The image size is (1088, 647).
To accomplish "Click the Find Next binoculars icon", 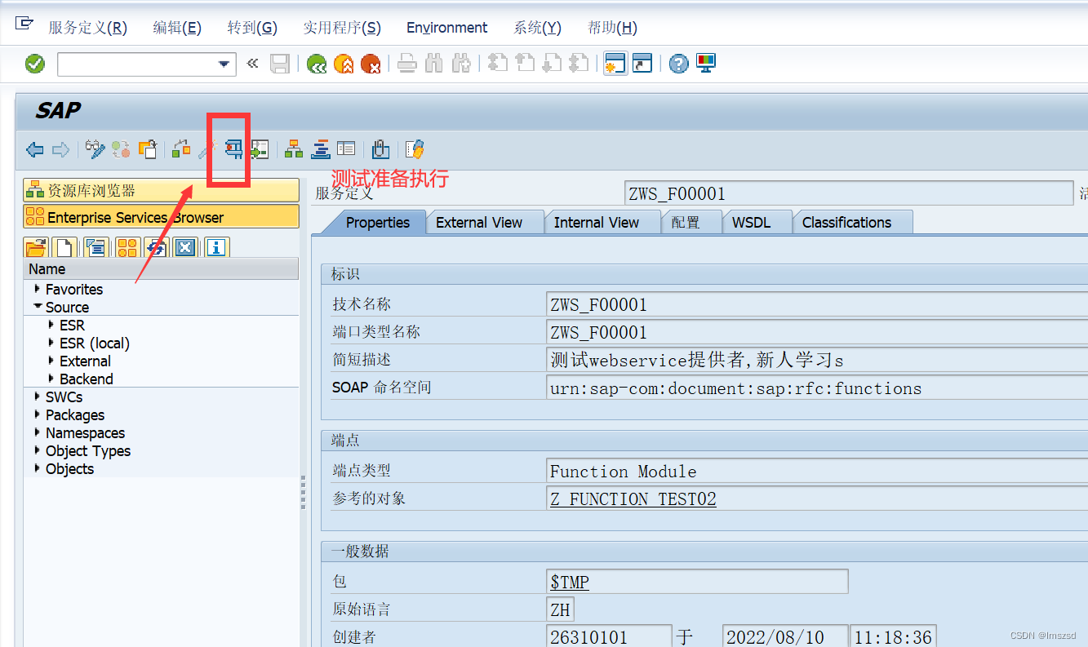I will tap(461, 64).
